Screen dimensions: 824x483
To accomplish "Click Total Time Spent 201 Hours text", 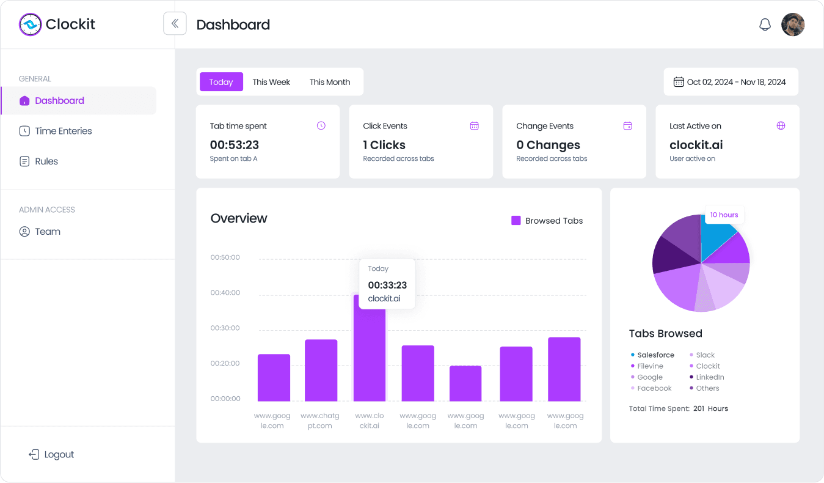I will (679, 408).
